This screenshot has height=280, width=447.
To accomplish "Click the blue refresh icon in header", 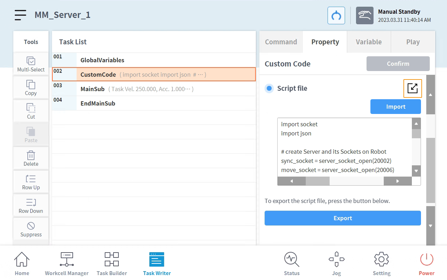I will [336, 15].
